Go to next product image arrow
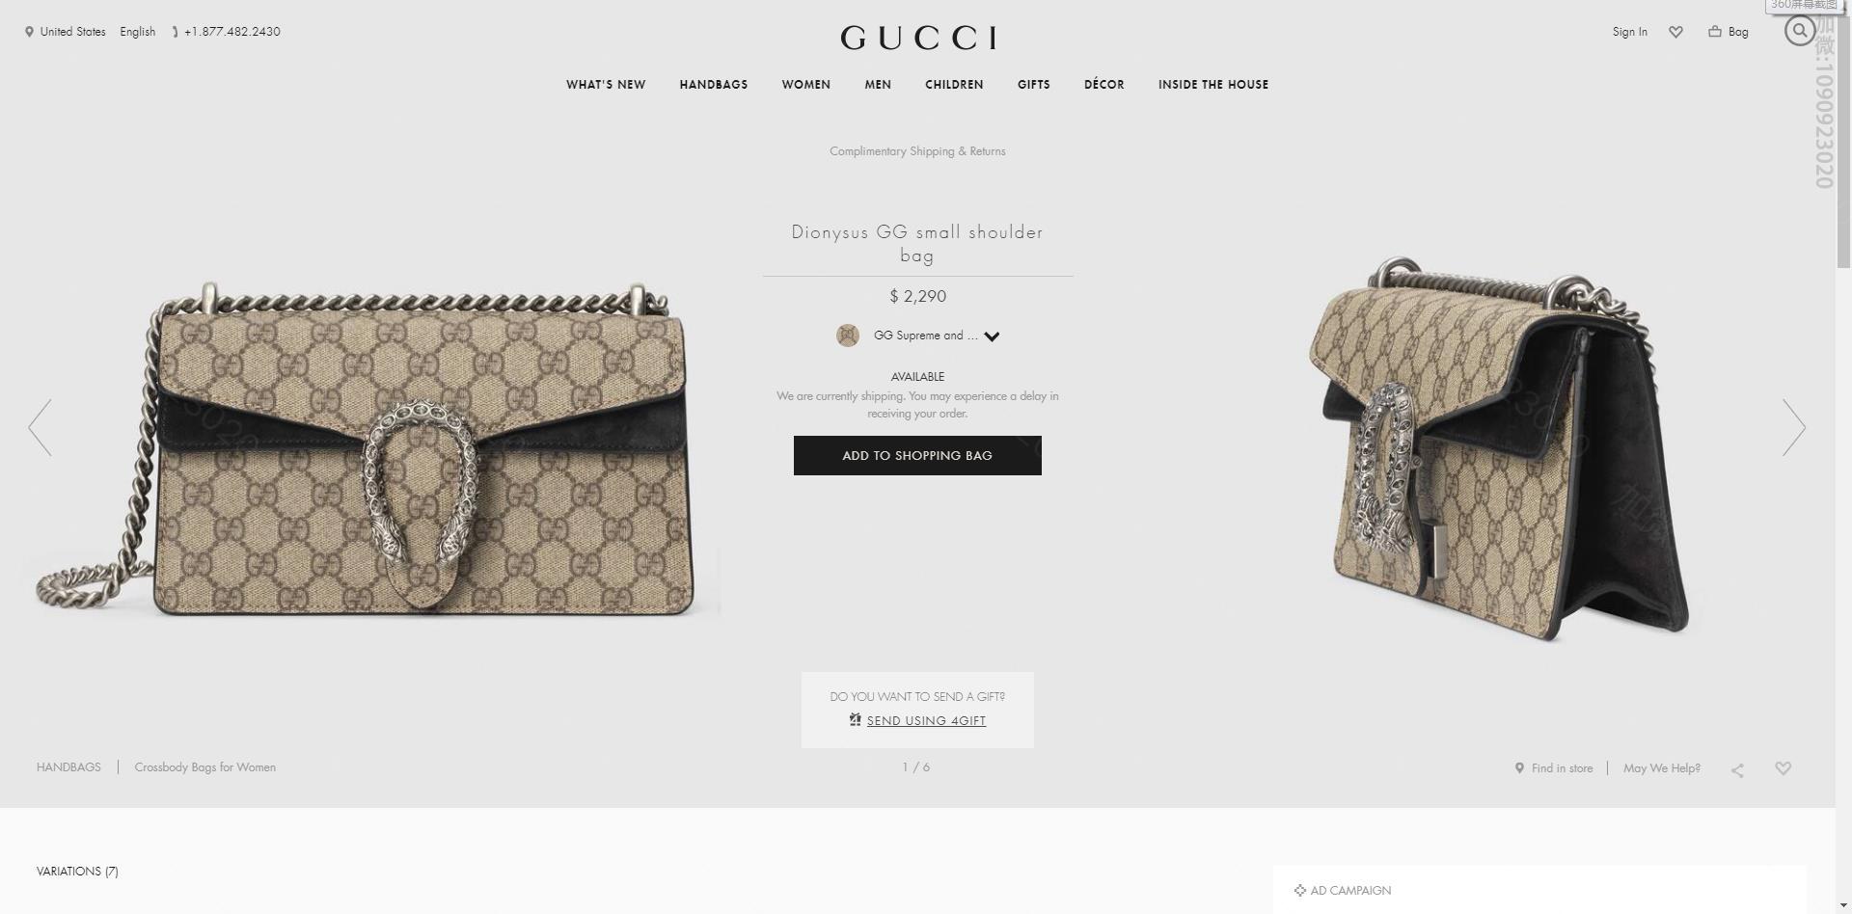This screenshot has width=1852, height=914. tap(1793, 427)
